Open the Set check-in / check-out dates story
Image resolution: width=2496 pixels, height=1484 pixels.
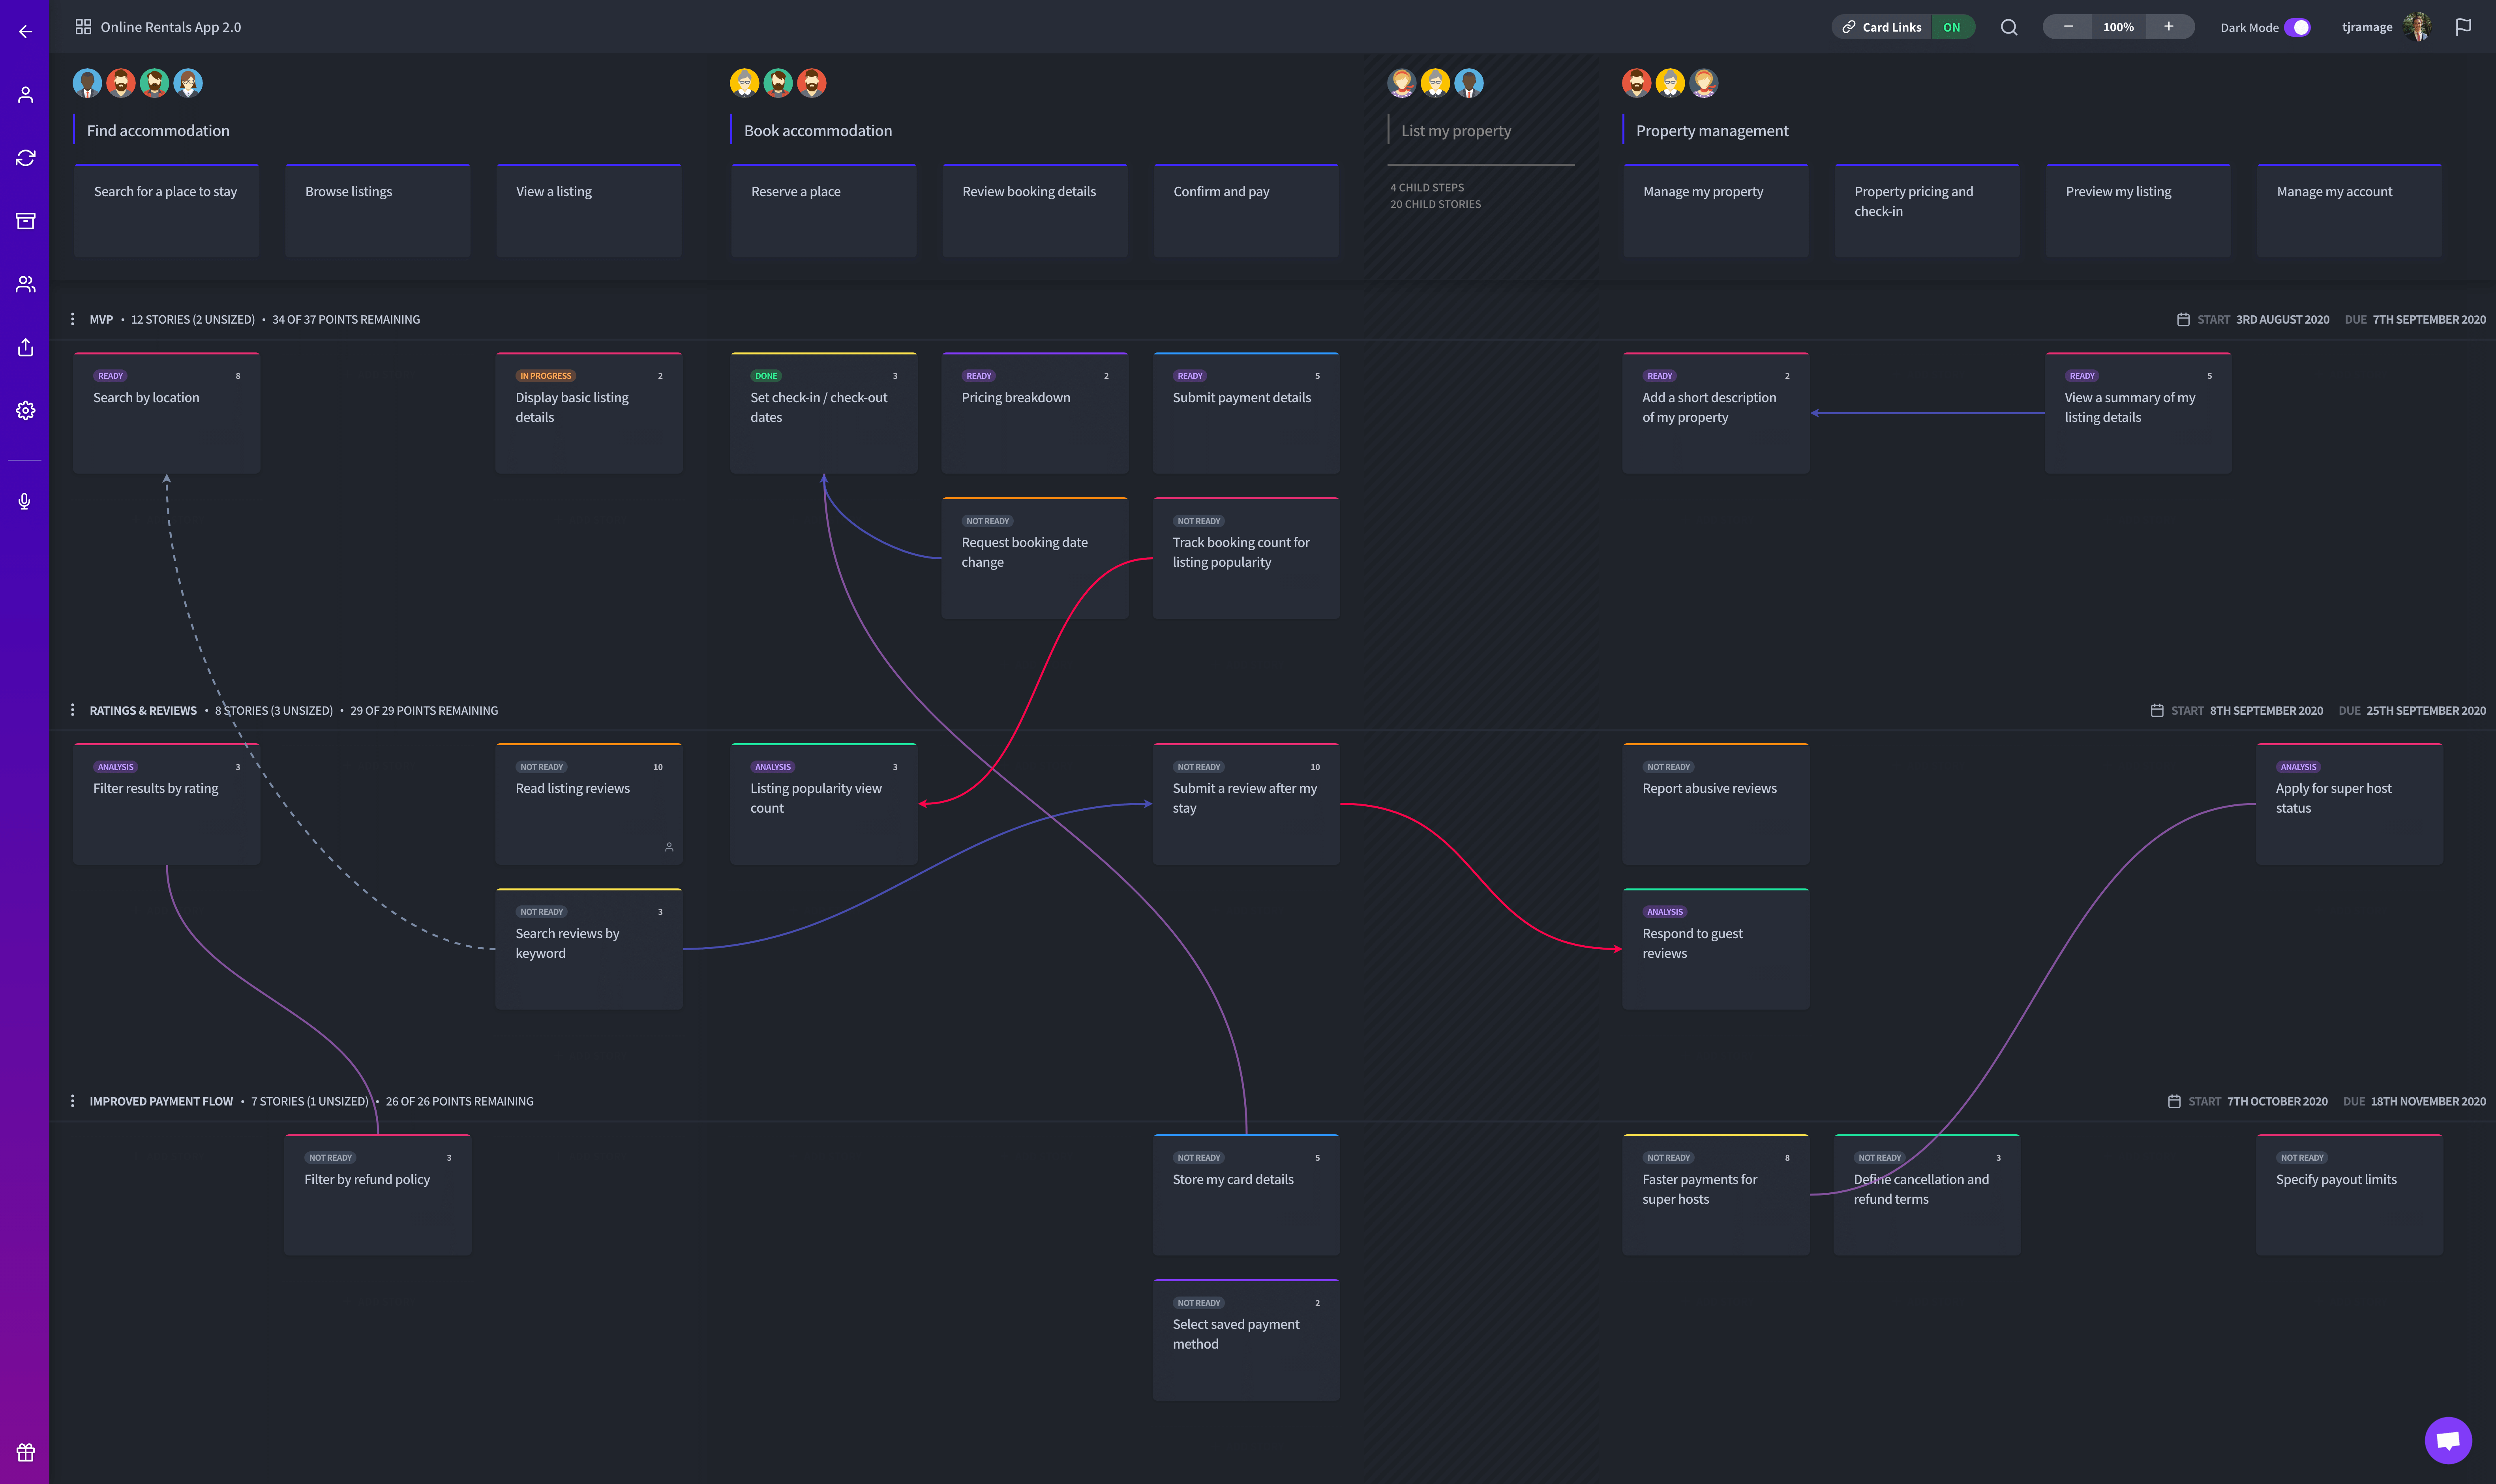[x=823, y=412]
